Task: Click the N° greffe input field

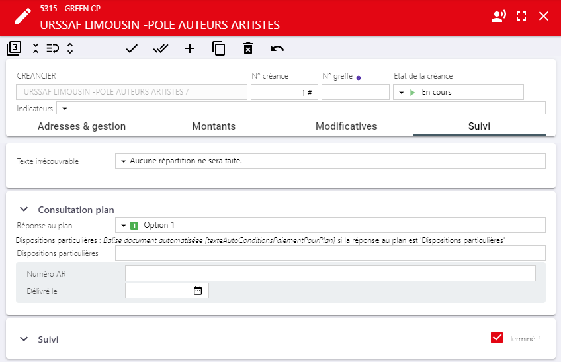Action: (355, 92)
